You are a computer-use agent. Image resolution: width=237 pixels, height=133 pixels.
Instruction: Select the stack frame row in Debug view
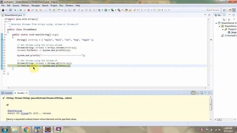232,33
